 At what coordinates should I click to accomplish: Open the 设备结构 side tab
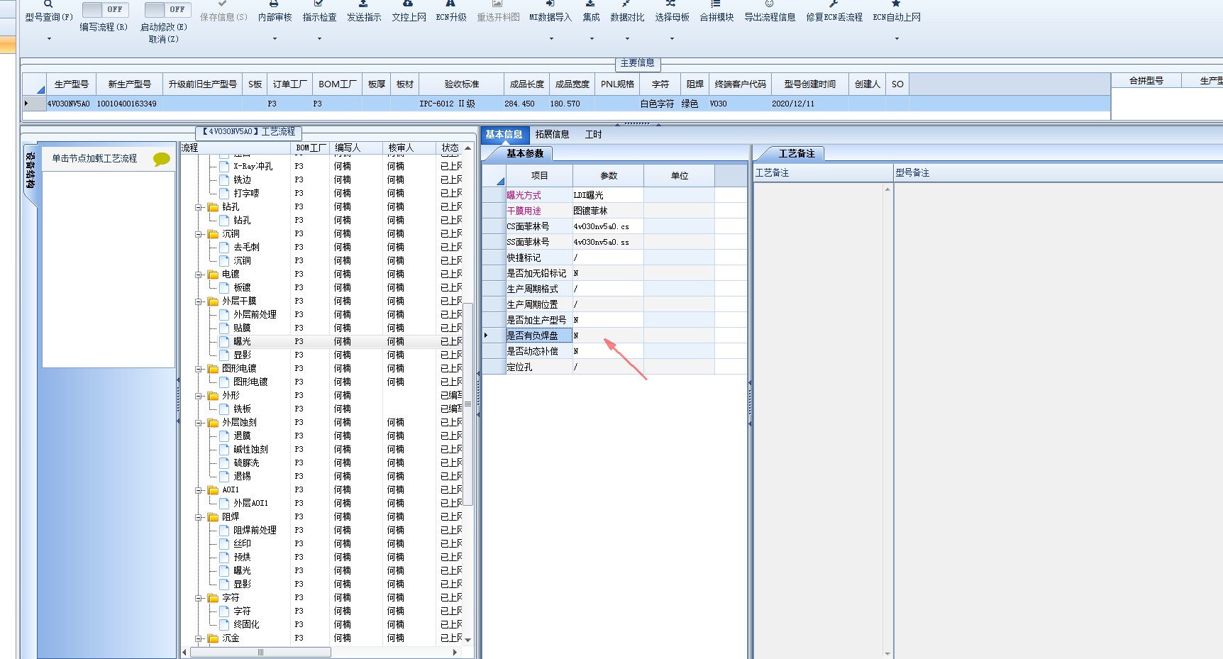31,170
